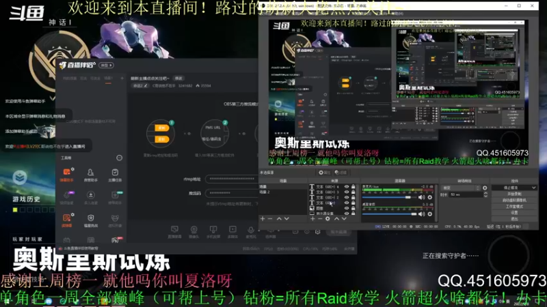Adjust the transition duration 50 ms stepper
The width and height of the screenshot is (547, 307).
(485, 195)
